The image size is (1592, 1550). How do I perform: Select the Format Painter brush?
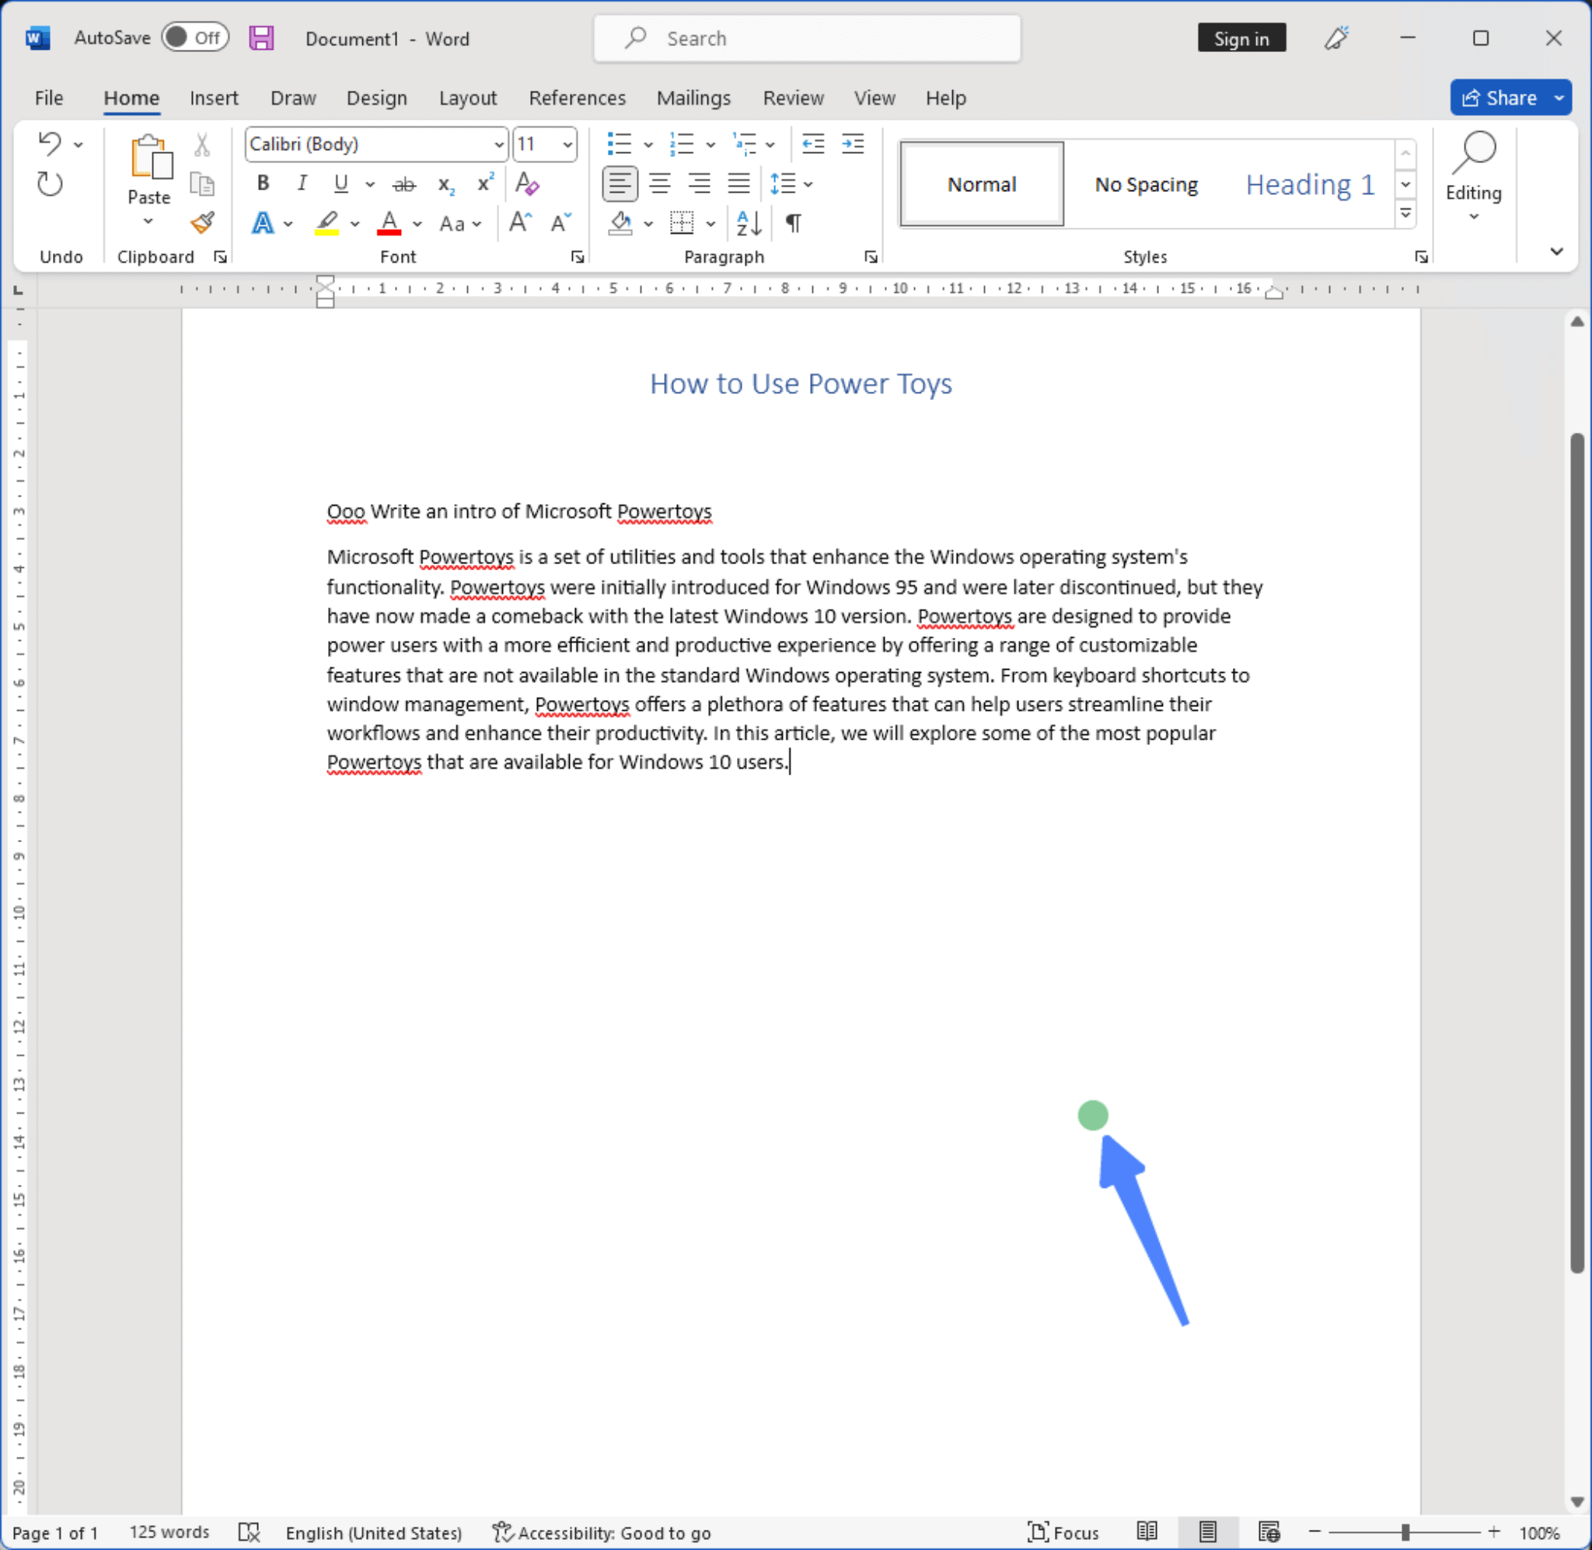(202, 222)
